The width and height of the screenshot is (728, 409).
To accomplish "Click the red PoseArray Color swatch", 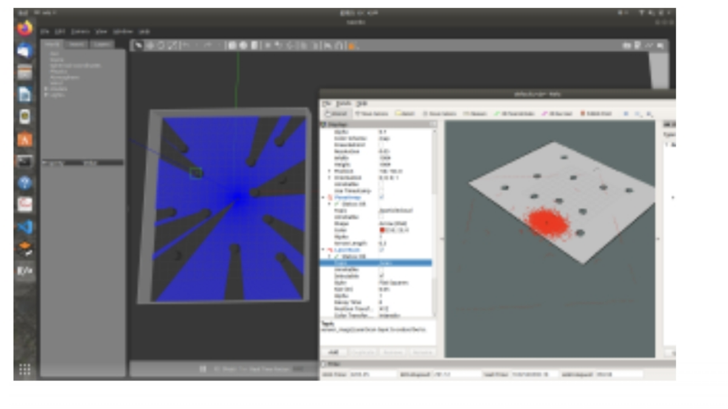I will (381, 230).
